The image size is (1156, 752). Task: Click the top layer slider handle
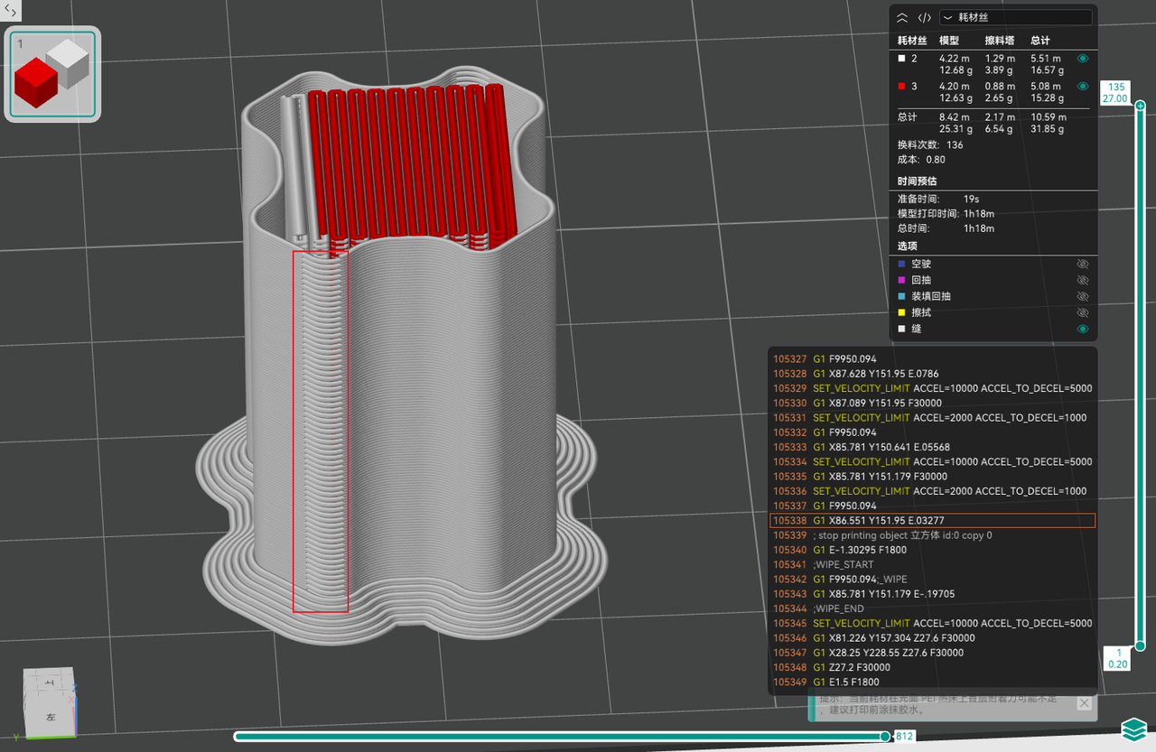[x=1141, y=107]
